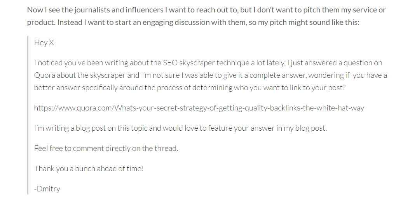Viewport: 403px width, 205px height.
Task: Click the Quora URL in the pitch
Action: coord(199,108)
